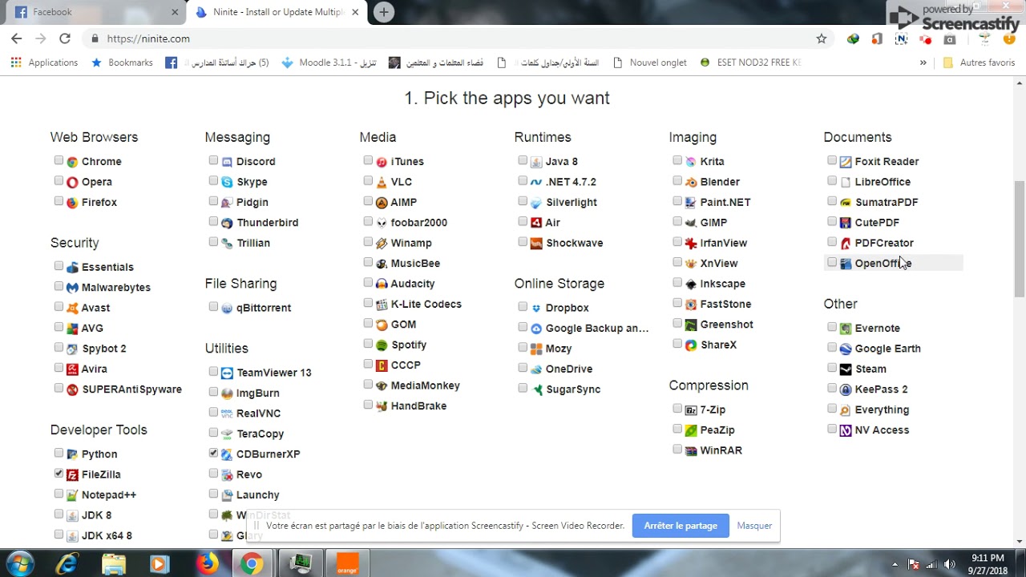Click the Opera logo icon
The width and height of the screenshot is (1026, 577).
coord(72,182)
